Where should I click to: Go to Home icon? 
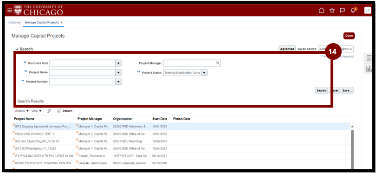pyautogui.click(x=321, y=10)
